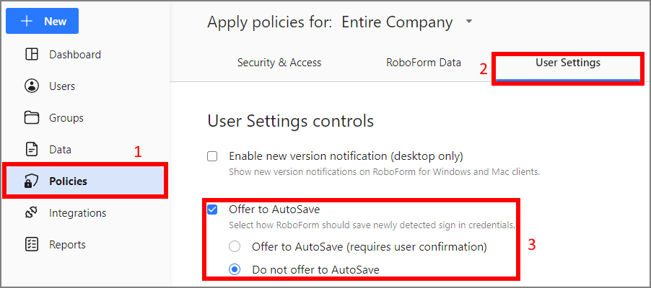Screen dimensions: 651x288
Task: Select Do not offer to AutoSave radio
Action: (x=235, y=270)
